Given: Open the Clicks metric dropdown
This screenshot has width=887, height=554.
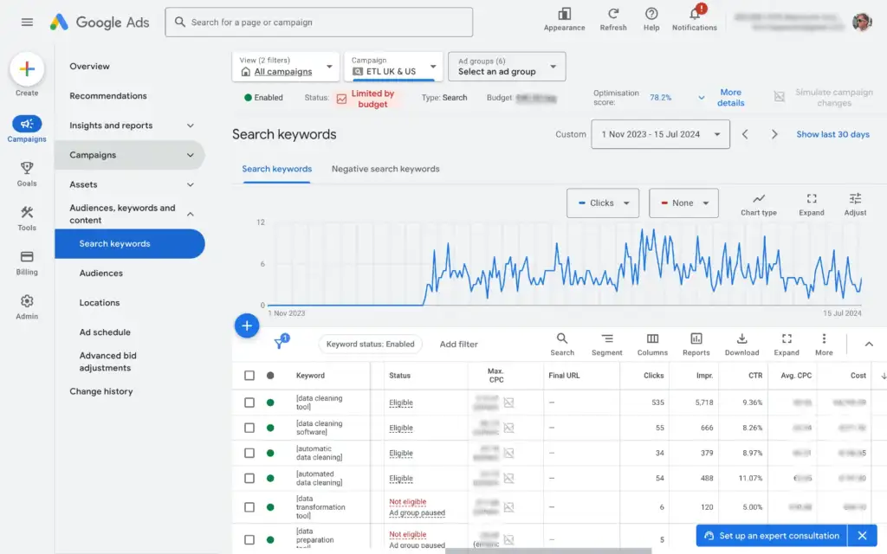Looking at the screenshot, I should 603,203.
